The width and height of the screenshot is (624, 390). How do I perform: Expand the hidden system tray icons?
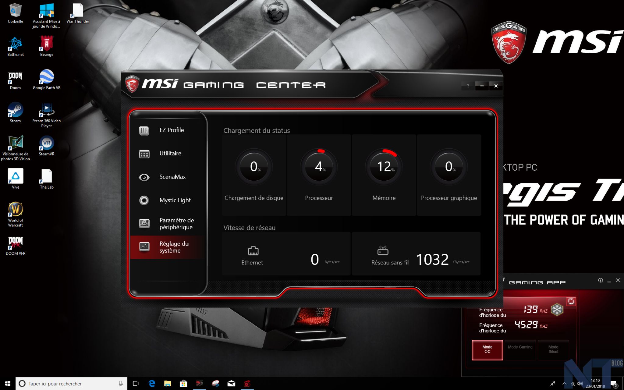pos(564,384)
